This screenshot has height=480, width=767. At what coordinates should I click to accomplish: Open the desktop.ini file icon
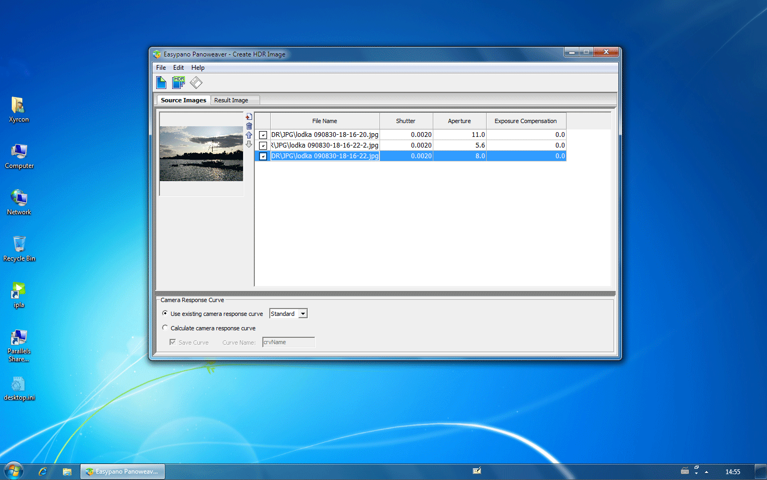pyautogui.click(x=19, y=388)
